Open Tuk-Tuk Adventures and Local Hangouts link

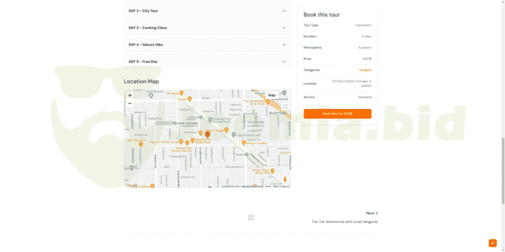click(345, 222)
